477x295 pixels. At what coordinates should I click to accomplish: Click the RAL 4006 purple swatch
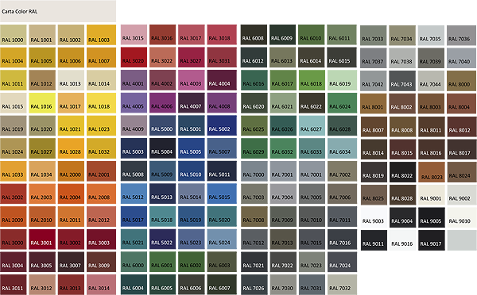pos(162,103)
